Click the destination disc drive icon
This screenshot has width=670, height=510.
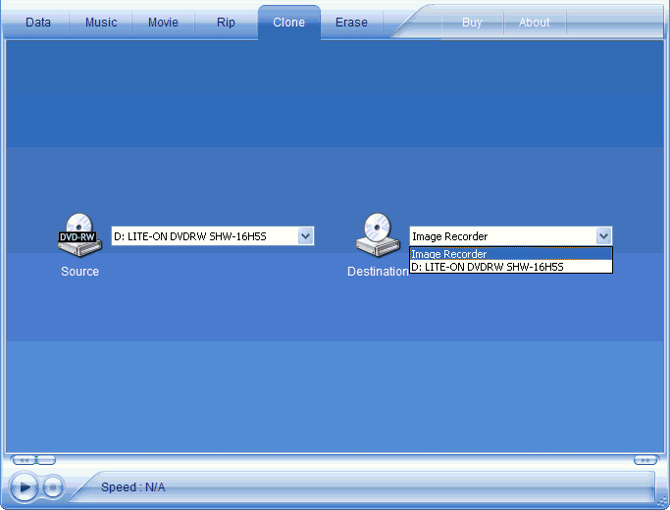[x=378, y=235]
